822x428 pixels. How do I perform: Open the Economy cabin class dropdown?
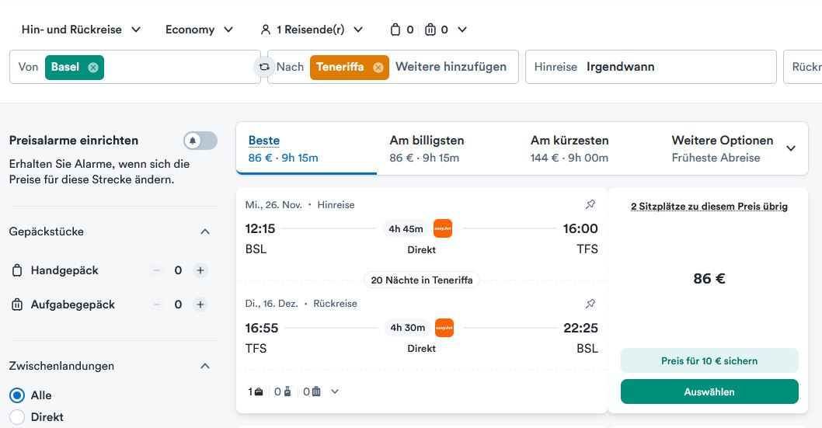click(199, 30)
